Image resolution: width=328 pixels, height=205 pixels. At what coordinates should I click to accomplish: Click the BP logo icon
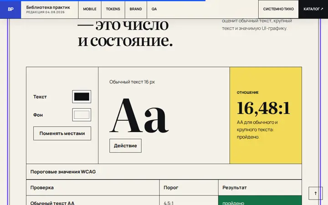[x=10, y=9]
